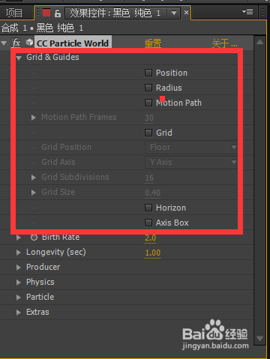Screen dimensions: 270x359
Task: Open the Grid Position Floor dropdown
Action: pyautogui.click(x=191, y=147)
